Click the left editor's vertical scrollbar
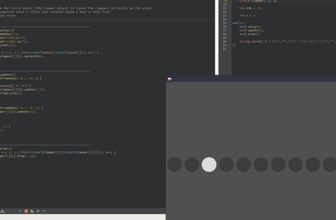Image resolution: width=336 pixels, height=220 pixels. [x=217, y=37]
